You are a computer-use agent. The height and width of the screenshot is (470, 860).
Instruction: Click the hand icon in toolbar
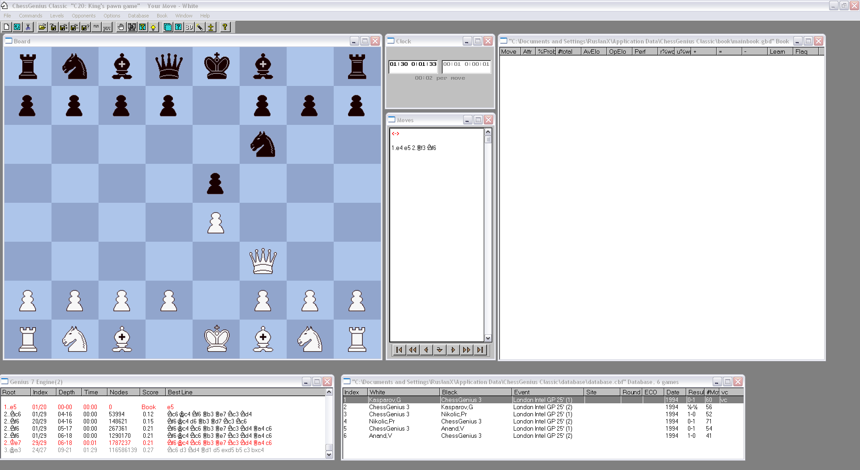coord(121,27)
